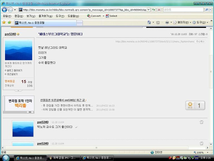The height and width of the screenshot is (161, 214).
Task: Expand the Print dropdown arrow
Action: click(171, 23)
